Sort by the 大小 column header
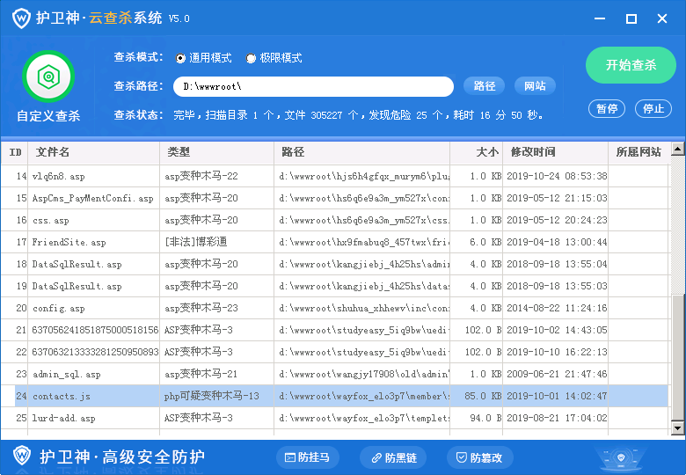The width and height of the screenshot is (686, 475). [477, 152]
